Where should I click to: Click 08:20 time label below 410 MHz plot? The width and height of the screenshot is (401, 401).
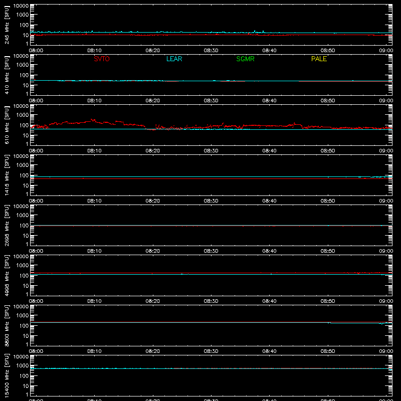pyautogui.click(x=153, y=101)
